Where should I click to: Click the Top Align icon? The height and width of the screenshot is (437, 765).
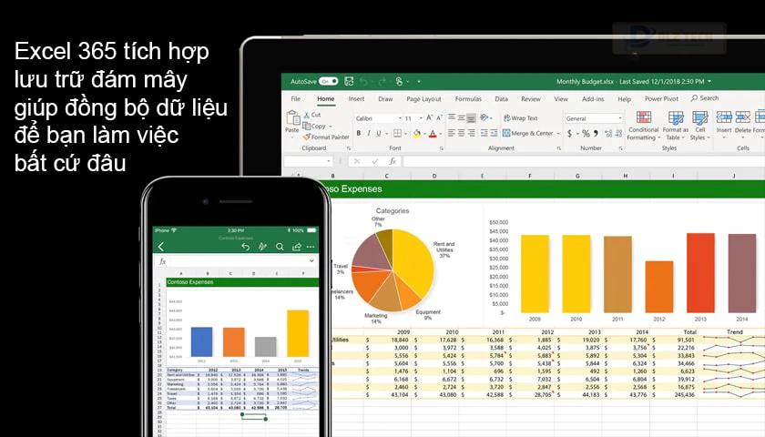point(452,117)
